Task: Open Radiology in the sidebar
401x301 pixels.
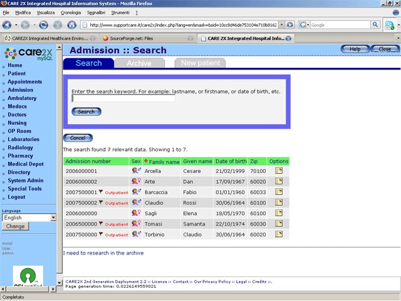Action: (21, 147)
